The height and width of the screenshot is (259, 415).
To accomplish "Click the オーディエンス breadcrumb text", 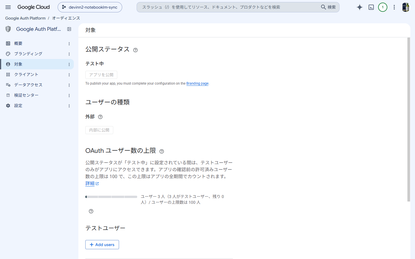I will (x=66, y=18).
